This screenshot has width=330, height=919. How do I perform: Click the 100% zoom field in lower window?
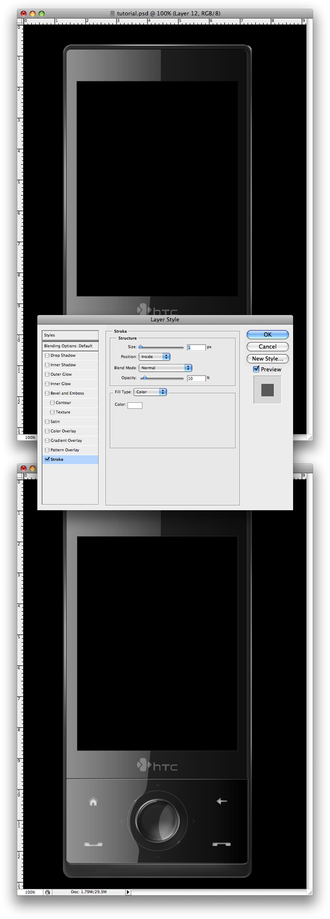30,892
